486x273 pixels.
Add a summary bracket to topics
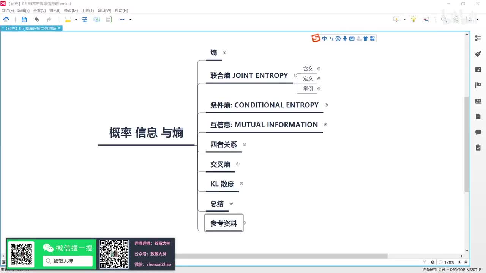coord(109,19)
